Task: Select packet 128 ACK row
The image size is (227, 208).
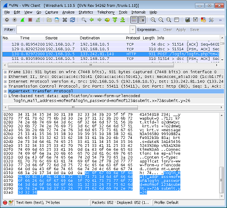Action: (x=111, y=44)
